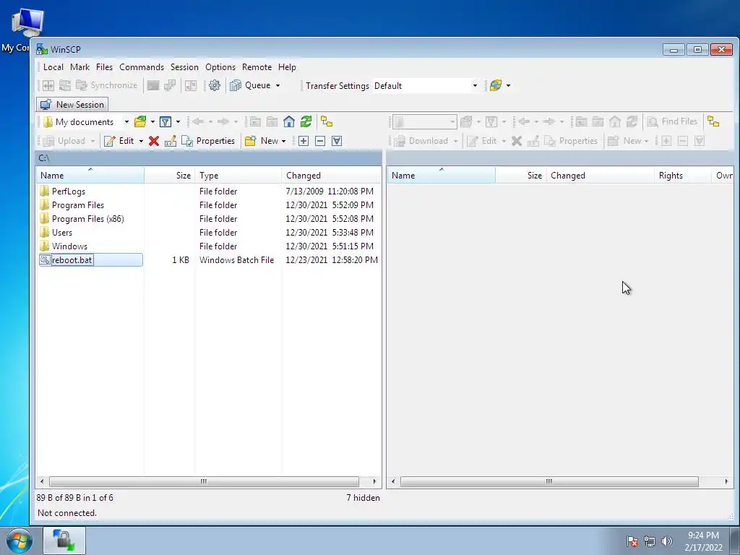Click local Select All icon
This screenshot has width=740, height=555.
(x=337, y=141)
